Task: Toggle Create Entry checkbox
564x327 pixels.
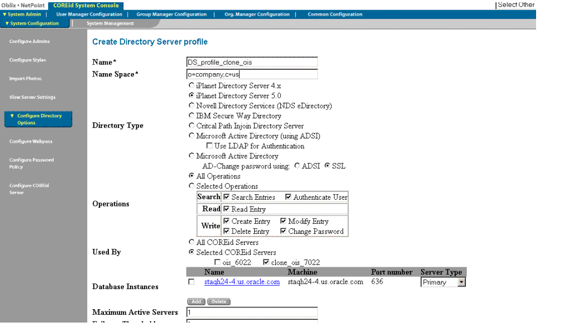Action: 226,221
